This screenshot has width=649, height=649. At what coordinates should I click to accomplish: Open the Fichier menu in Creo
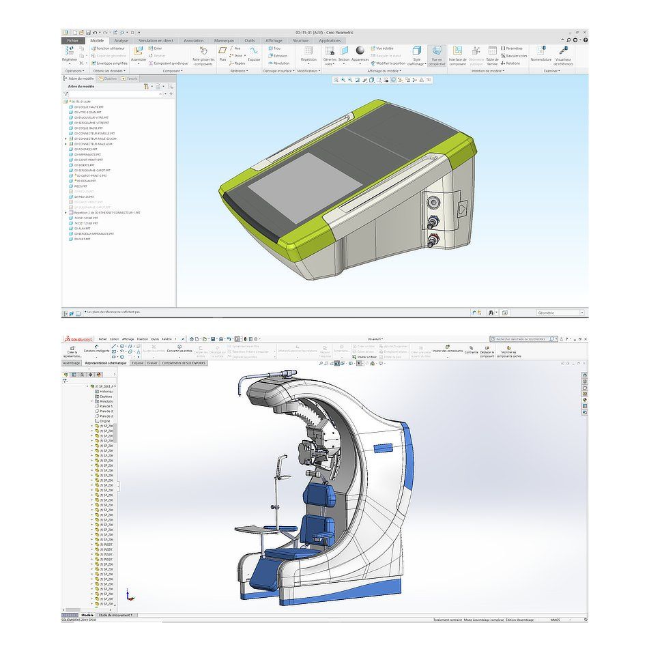tap(72, 40)
